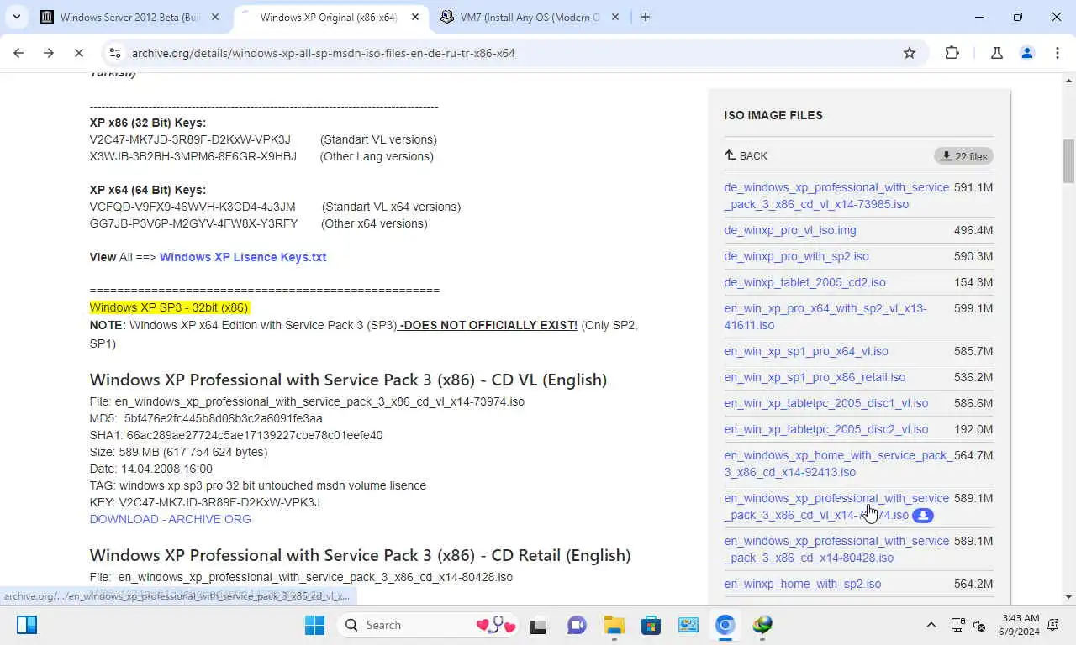Screen dimensions: 1076x645
Task: Open the Chrome Labs flask icon
Action: 997,53
